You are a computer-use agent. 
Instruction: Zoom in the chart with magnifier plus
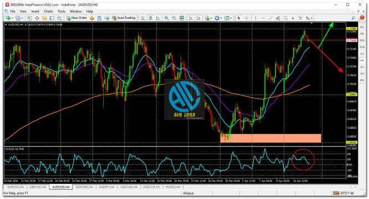(167, 18)
